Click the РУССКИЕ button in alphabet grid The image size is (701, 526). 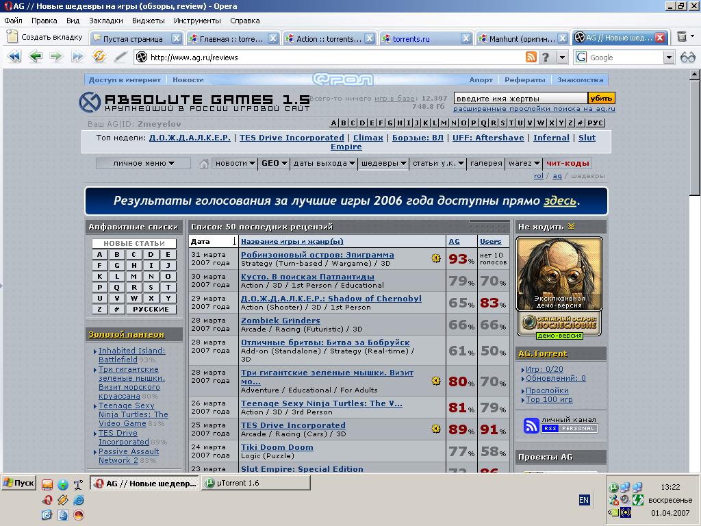[151, 309]
